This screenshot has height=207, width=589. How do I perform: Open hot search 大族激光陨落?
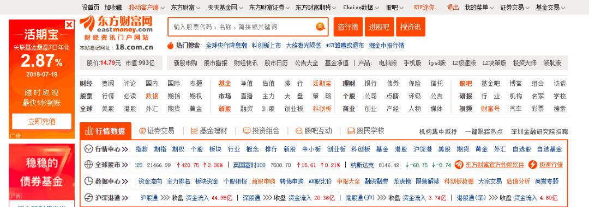(x=304, y=45)
